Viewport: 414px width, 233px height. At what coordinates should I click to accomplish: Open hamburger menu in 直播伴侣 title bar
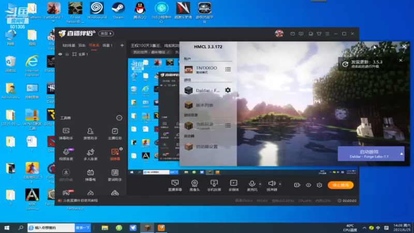328,34
